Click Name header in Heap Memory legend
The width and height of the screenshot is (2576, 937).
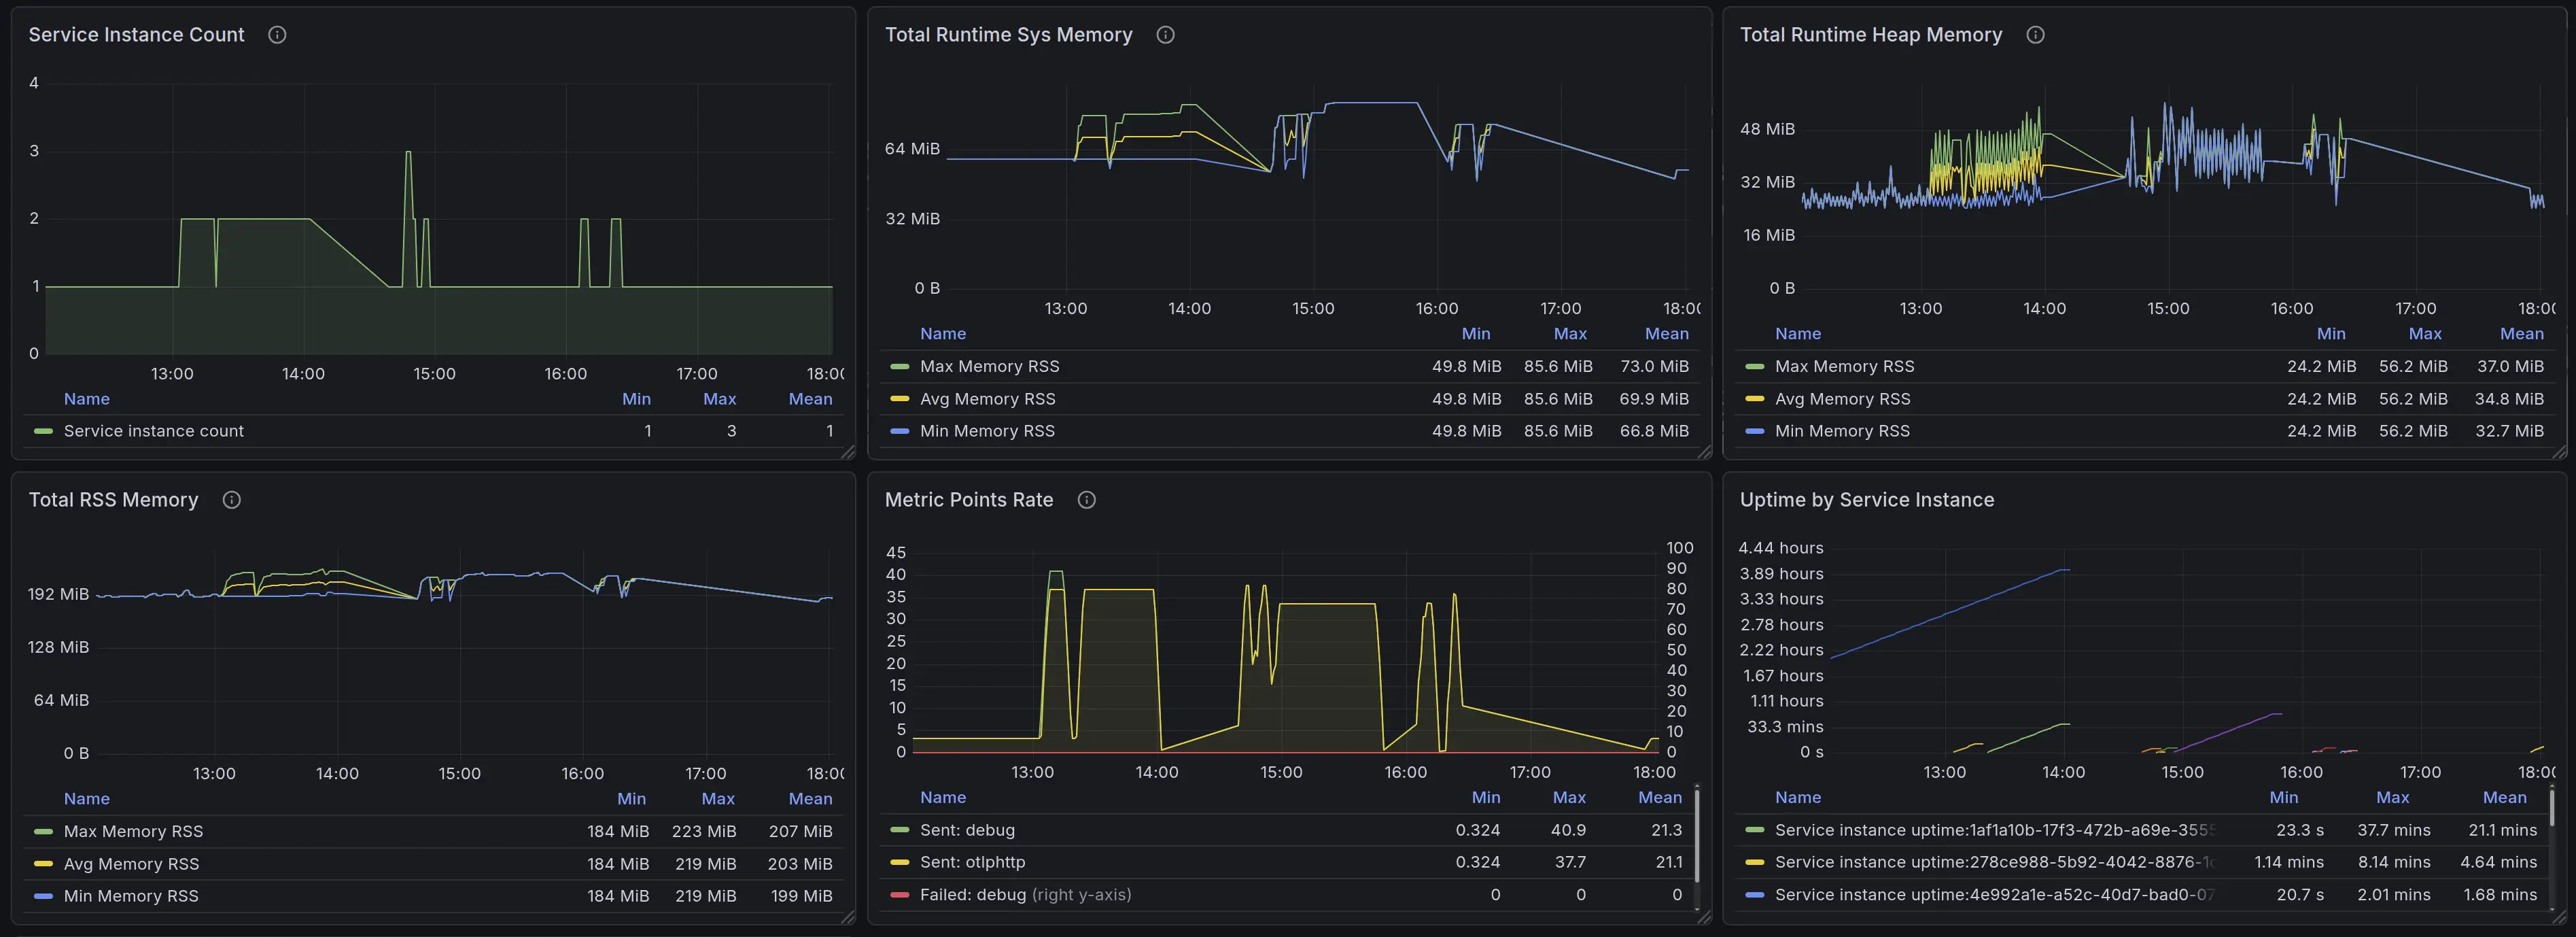(x=1797, y=334)
